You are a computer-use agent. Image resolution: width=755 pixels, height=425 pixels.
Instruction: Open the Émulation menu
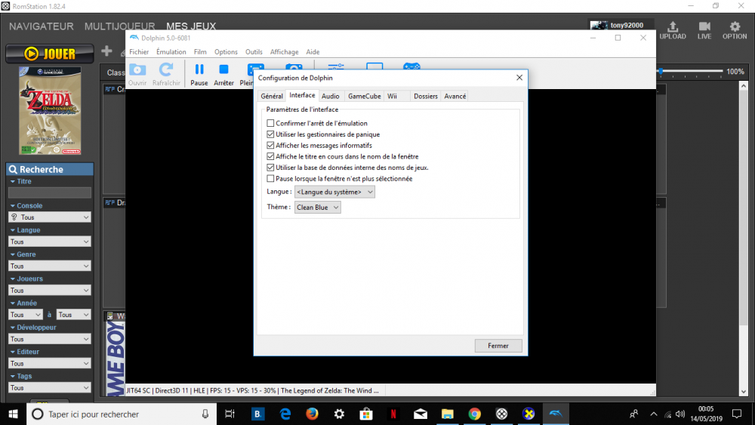tap(171, 52)
